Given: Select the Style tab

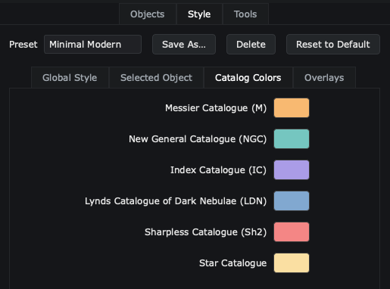Looking at the screenshot, I should tap(199, 14).
